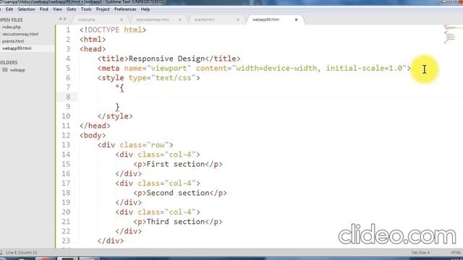The height and width of the screenshot is (260, 463).
Task: Open rescustomway.html in the sidebar
Action: pos(20,34)
